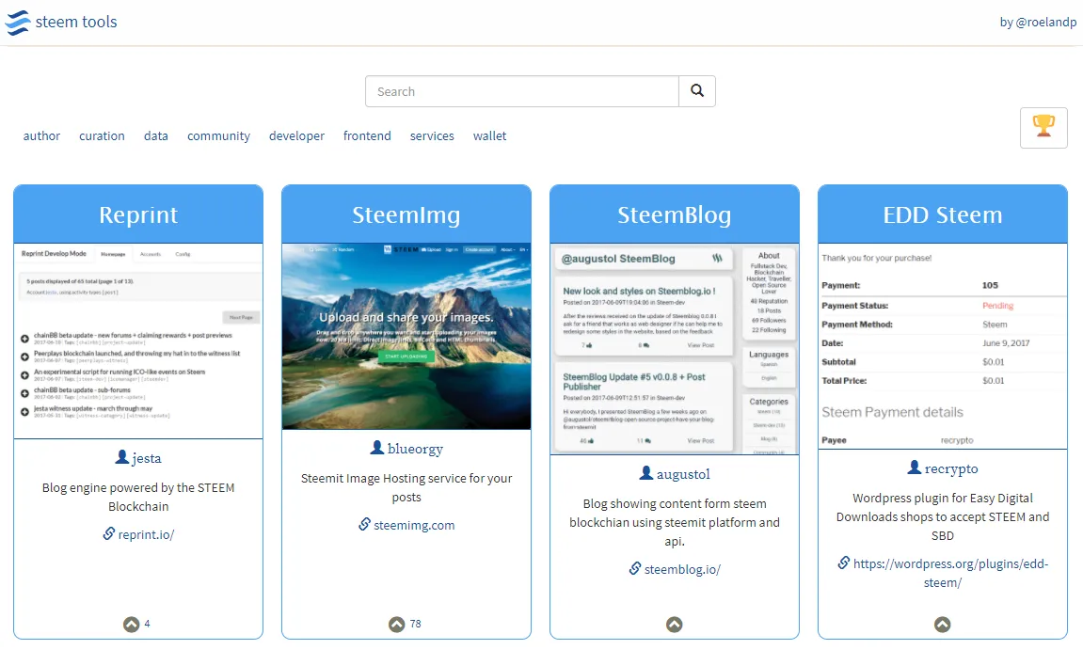Open blueorgy's author profile
Viewport: 1083px width, 650px height.
(x=415, y=449)
